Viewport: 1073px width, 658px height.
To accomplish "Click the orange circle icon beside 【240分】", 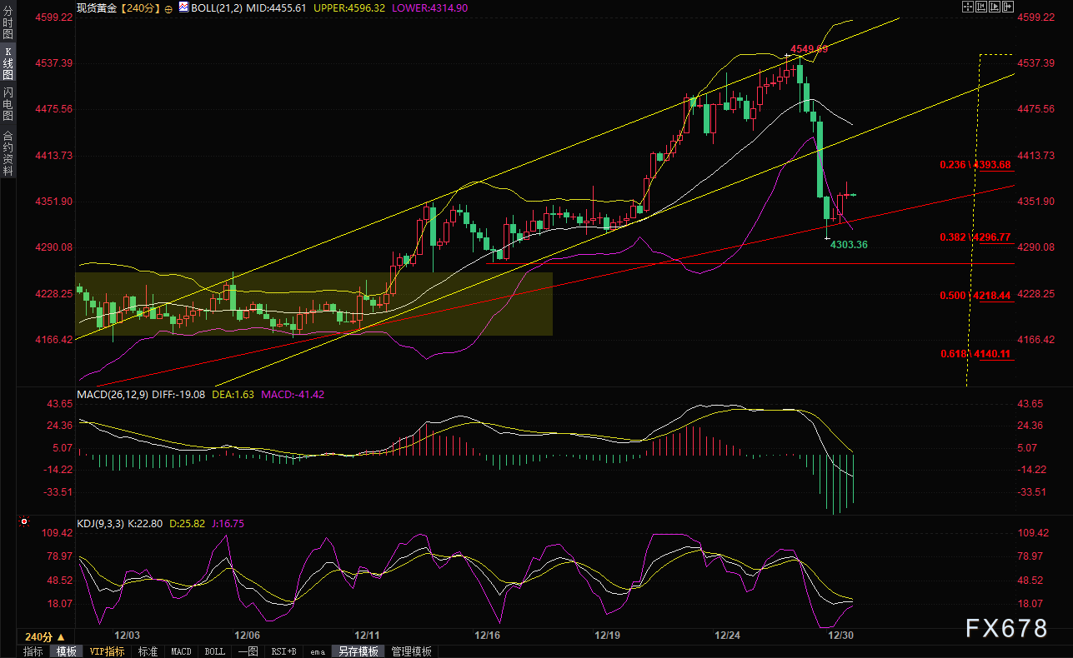I will (170, 7).
